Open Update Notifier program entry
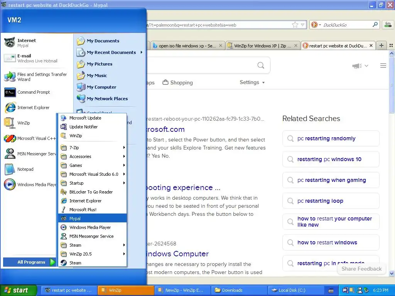395x296 pixels. click(x=93, y=126)
